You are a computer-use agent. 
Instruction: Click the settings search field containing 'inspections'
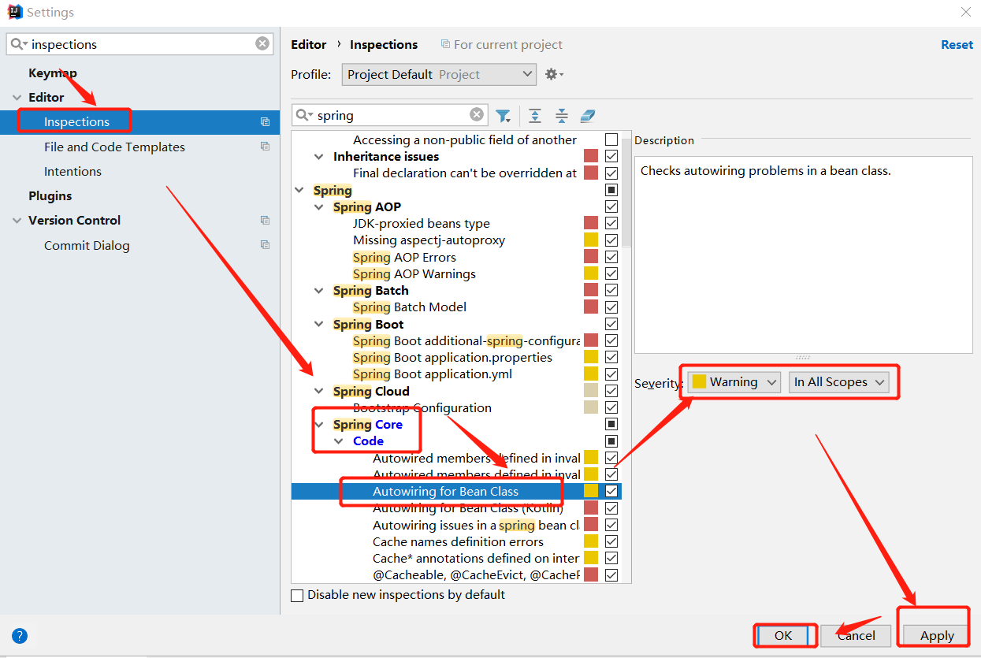(x=140, y=44)
